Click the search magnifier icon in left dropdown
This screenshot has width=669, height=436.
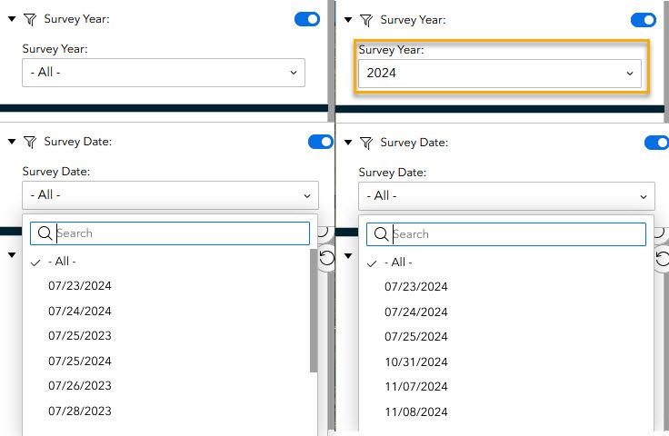point(43,233)
